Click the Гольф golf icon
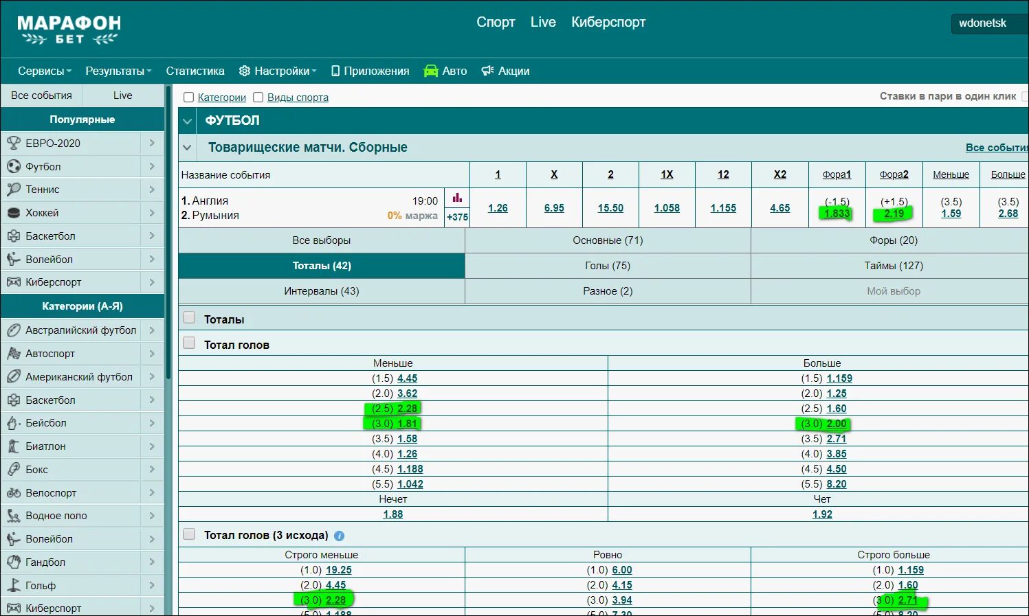 pyautogui.click(x=14, y=586)
